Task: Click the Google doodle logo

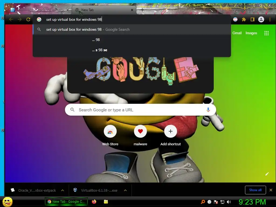Action: click(141, 71)
